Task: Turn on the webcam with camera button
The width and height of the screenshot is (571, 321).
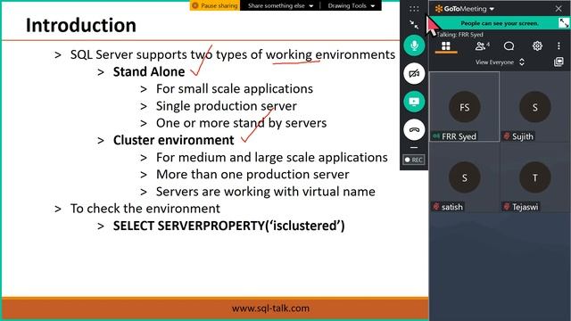Action: click(x=414, y=73)
